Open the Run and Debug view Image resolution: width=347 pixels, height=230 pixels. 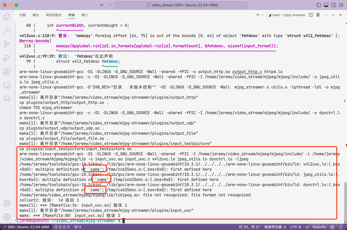pos(7,58)
